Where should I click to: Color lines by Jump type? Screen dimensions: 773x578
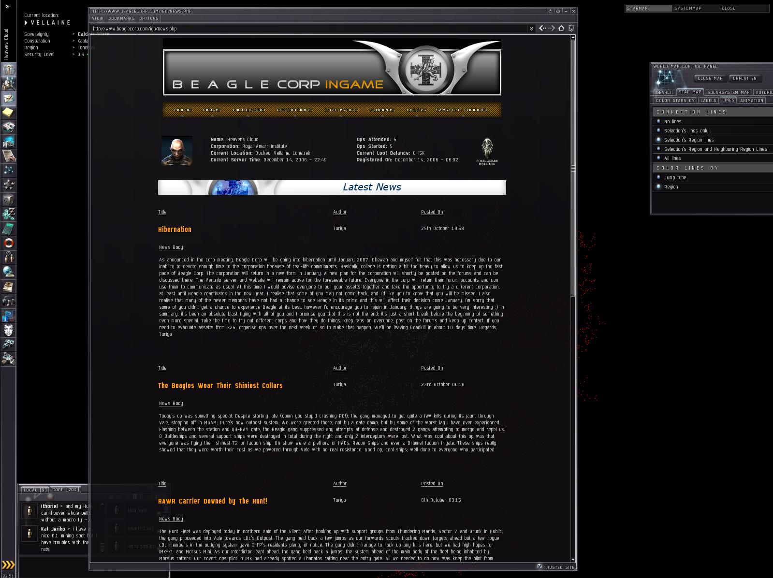pos(713,178)
